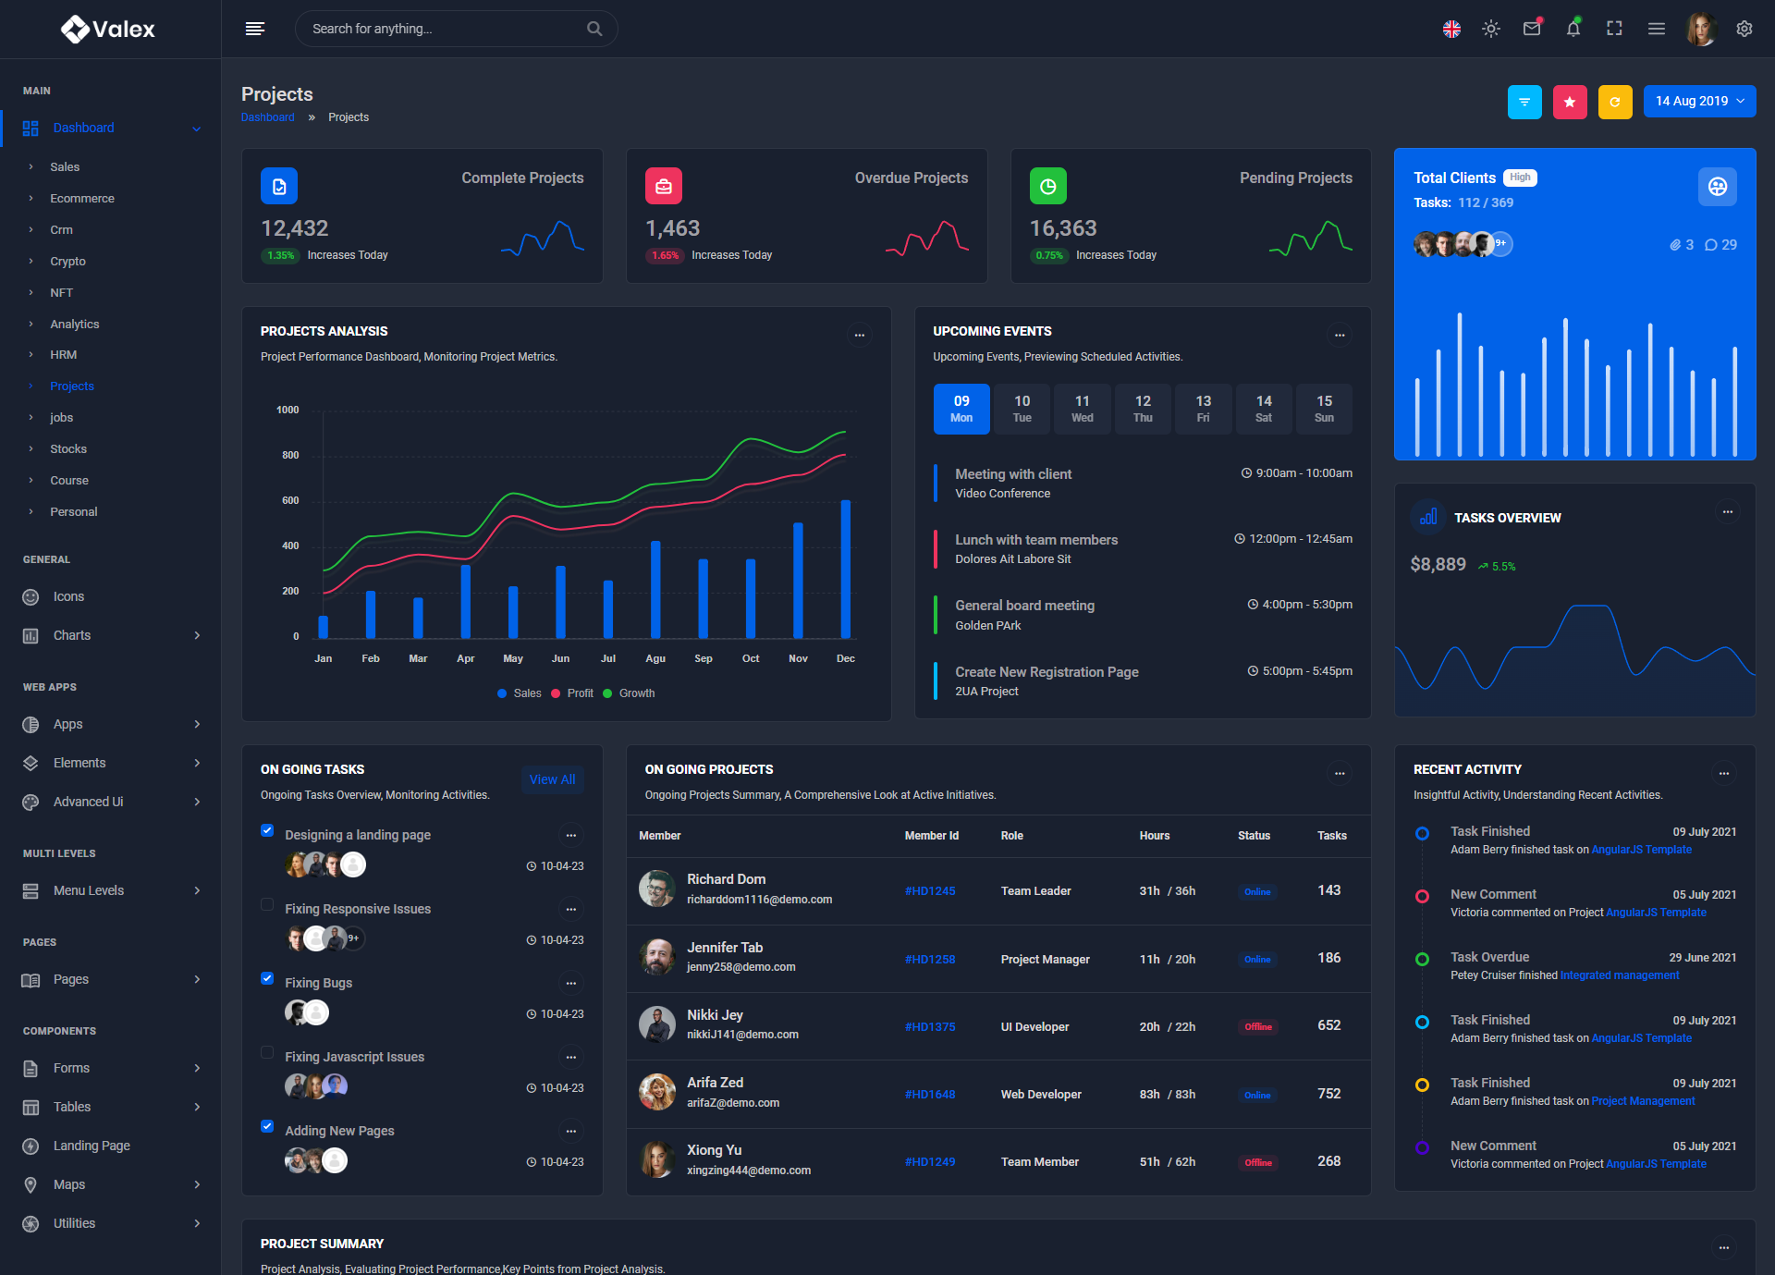Viewport: 1775px width, 1275px height.
Task: Click the blue filter button icon
Action: (x=1524, y=102)
